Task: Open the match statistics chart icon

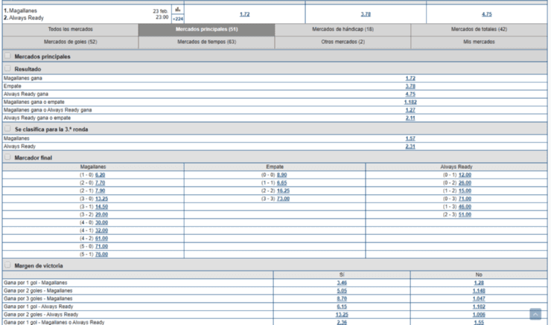Action: pyautogui.click(x=178, y=10)
